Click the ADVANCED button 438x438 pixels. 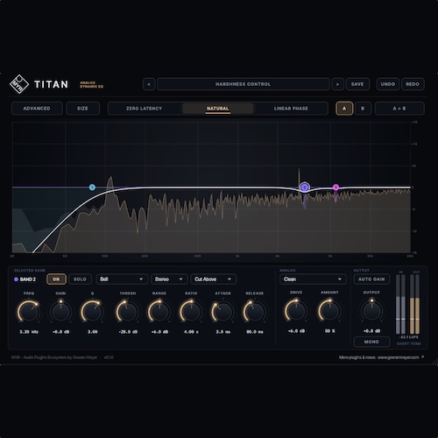coord(37,109)
